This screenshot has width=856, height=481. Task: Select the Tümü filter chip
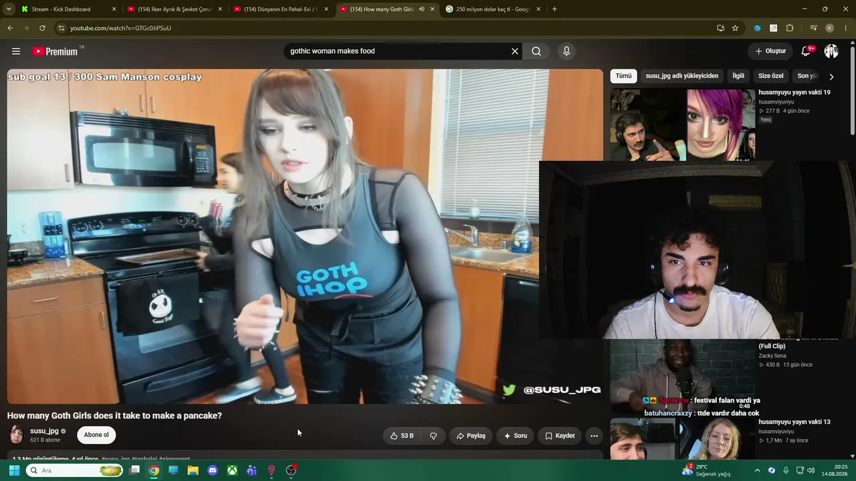(623, 76)
